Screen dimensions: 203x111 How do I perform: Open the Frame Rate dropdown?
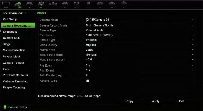(x=193, y=50)
